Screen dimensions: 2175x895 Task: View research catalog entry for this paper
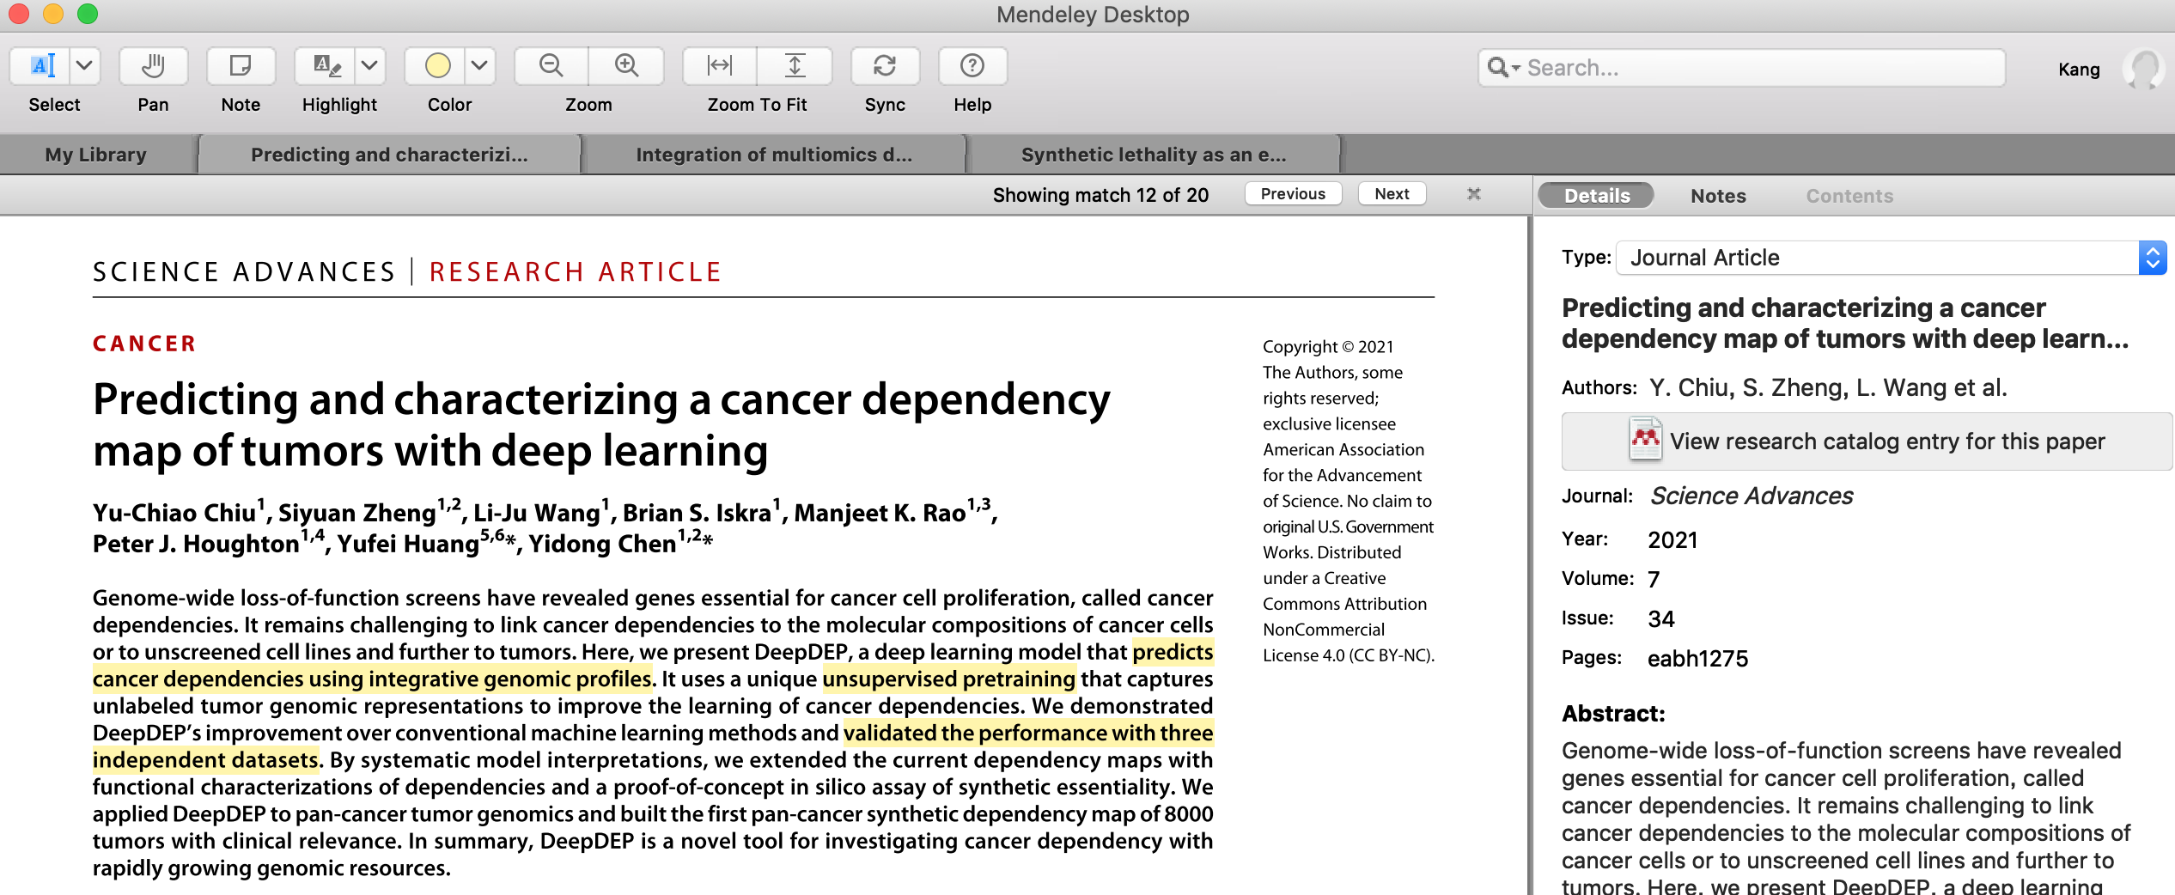tap(1866, 441)
